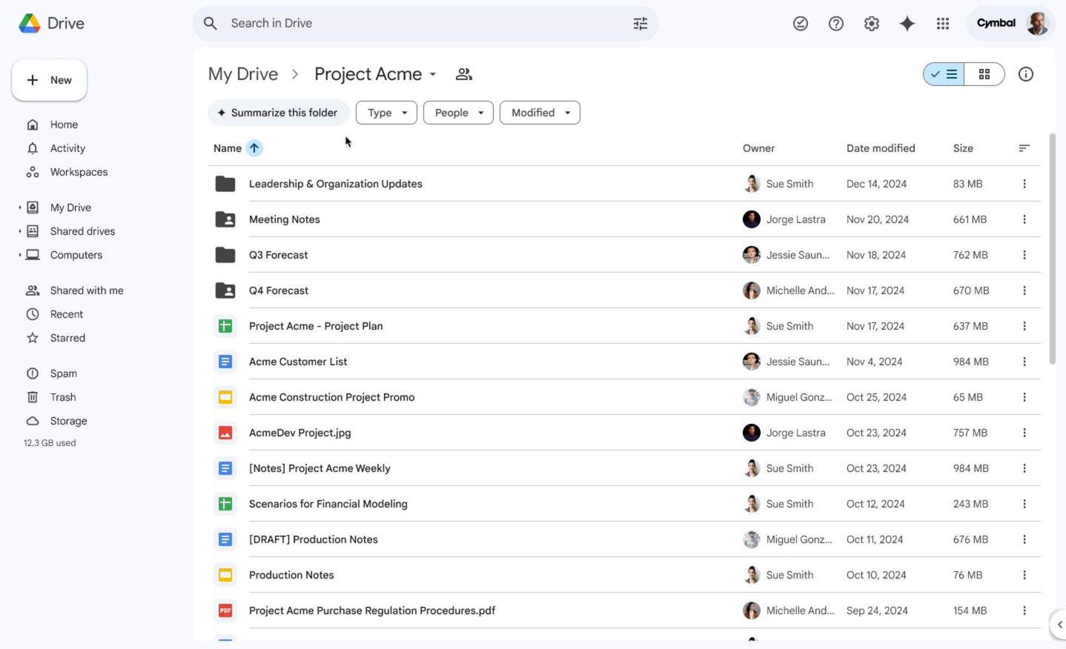Open the view details info icon
The height and width of the screenshot is (649, 1066).
click(x=1025, y=74)
